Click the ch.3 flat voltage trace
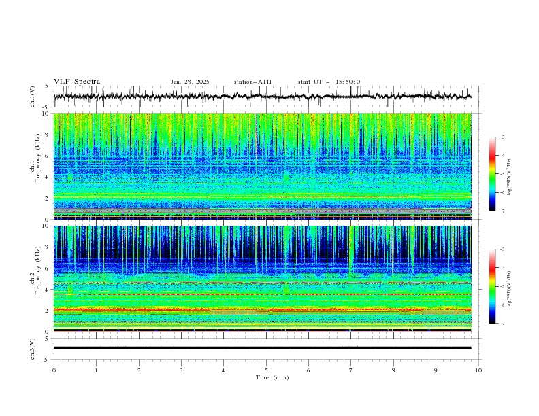539x416 pixels. [x=262, y=348]
